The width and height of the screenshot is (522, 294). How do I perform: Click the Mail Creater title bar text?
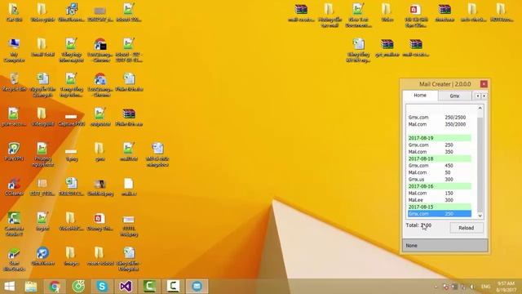point(445,84)
